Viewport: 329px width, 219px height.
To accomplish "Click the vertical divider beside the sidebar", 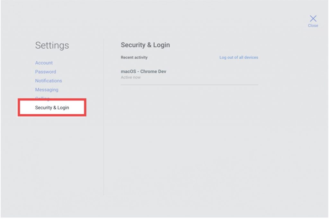I will point(103,128).
